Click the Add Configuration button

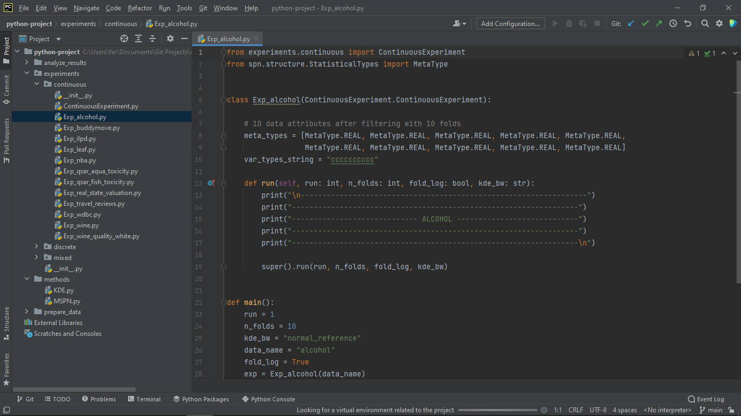click(x=510, y=23)
